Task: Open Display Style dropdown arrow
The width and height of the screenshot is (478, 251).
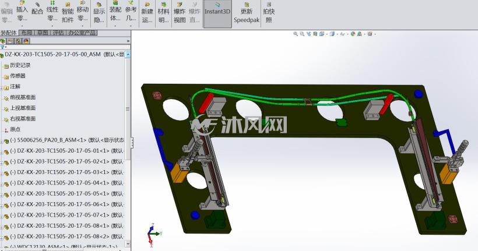Action: click(x=337, y=34)
